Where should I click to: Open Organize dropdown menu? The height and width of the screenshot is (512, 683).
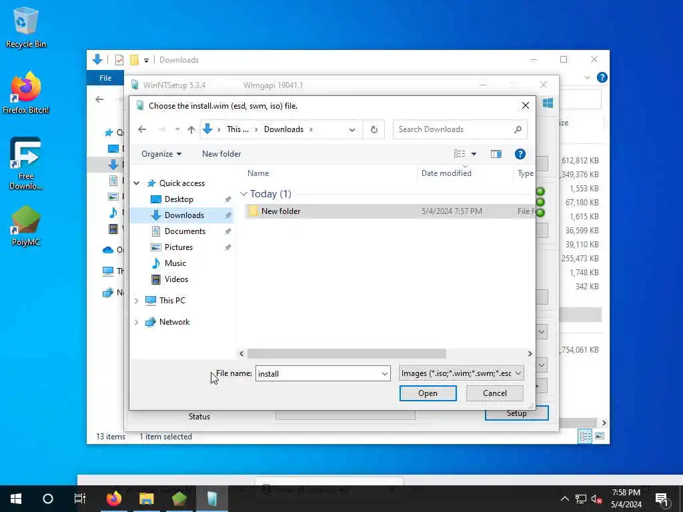(x=161, y=154)
